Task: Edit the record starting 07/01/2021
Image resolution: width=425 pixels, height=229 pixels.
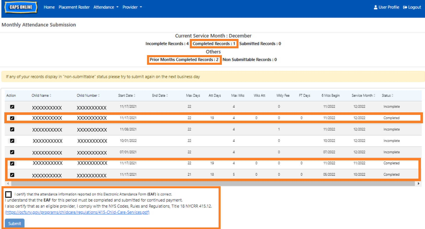Action: click(x=12, y=152)
